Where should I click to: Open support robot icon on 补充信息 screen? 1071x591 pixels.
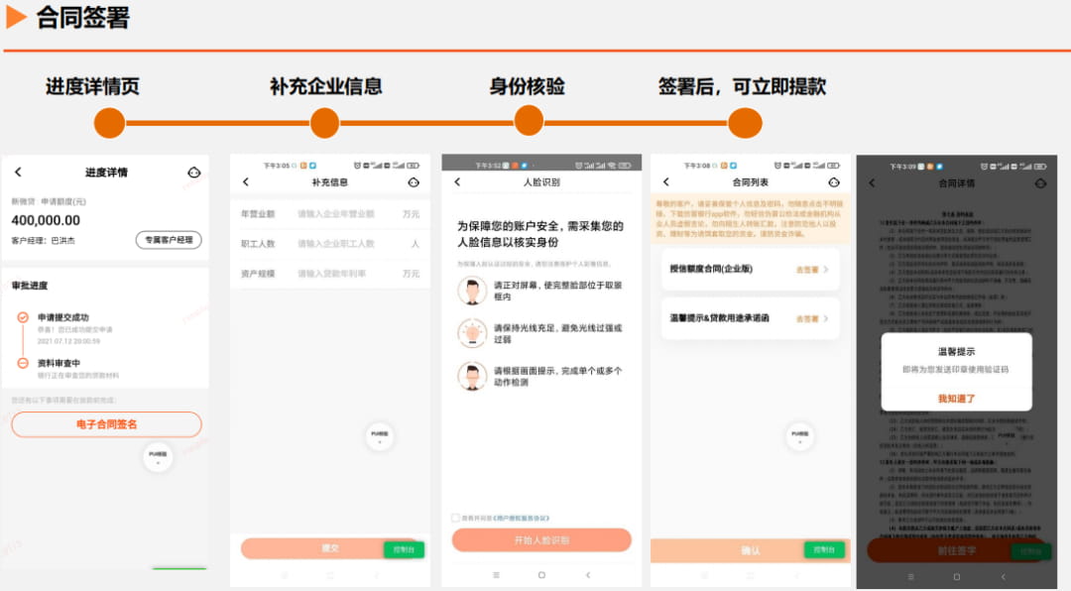[414, 182]
